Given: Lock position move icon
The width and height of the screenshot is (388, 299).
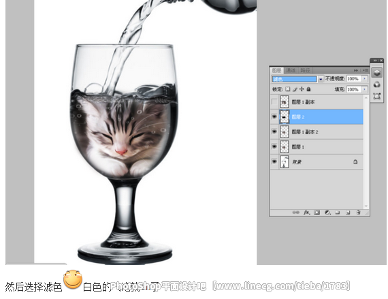Looking at the screenshot, I should click(302, 89).
